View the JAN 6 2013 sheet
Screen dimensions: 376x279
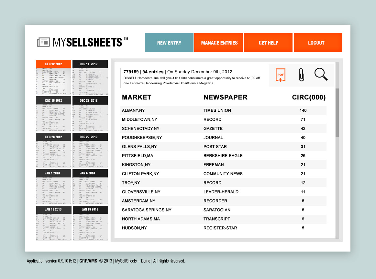90,173
